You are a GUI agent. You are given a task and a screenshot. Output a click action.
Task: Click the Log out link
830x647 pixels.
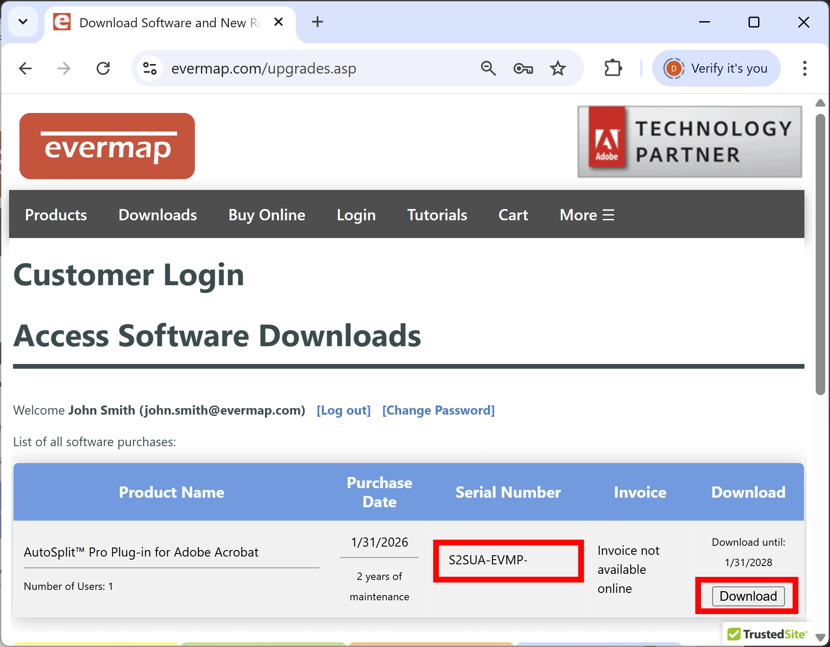point(344,410)
